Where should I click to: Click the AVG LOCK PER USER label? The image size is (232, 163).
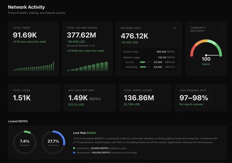tap(81, 90)
